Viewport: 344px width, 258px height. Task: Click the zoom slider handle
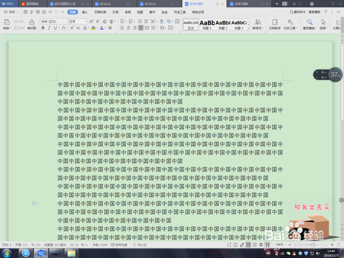313,245
